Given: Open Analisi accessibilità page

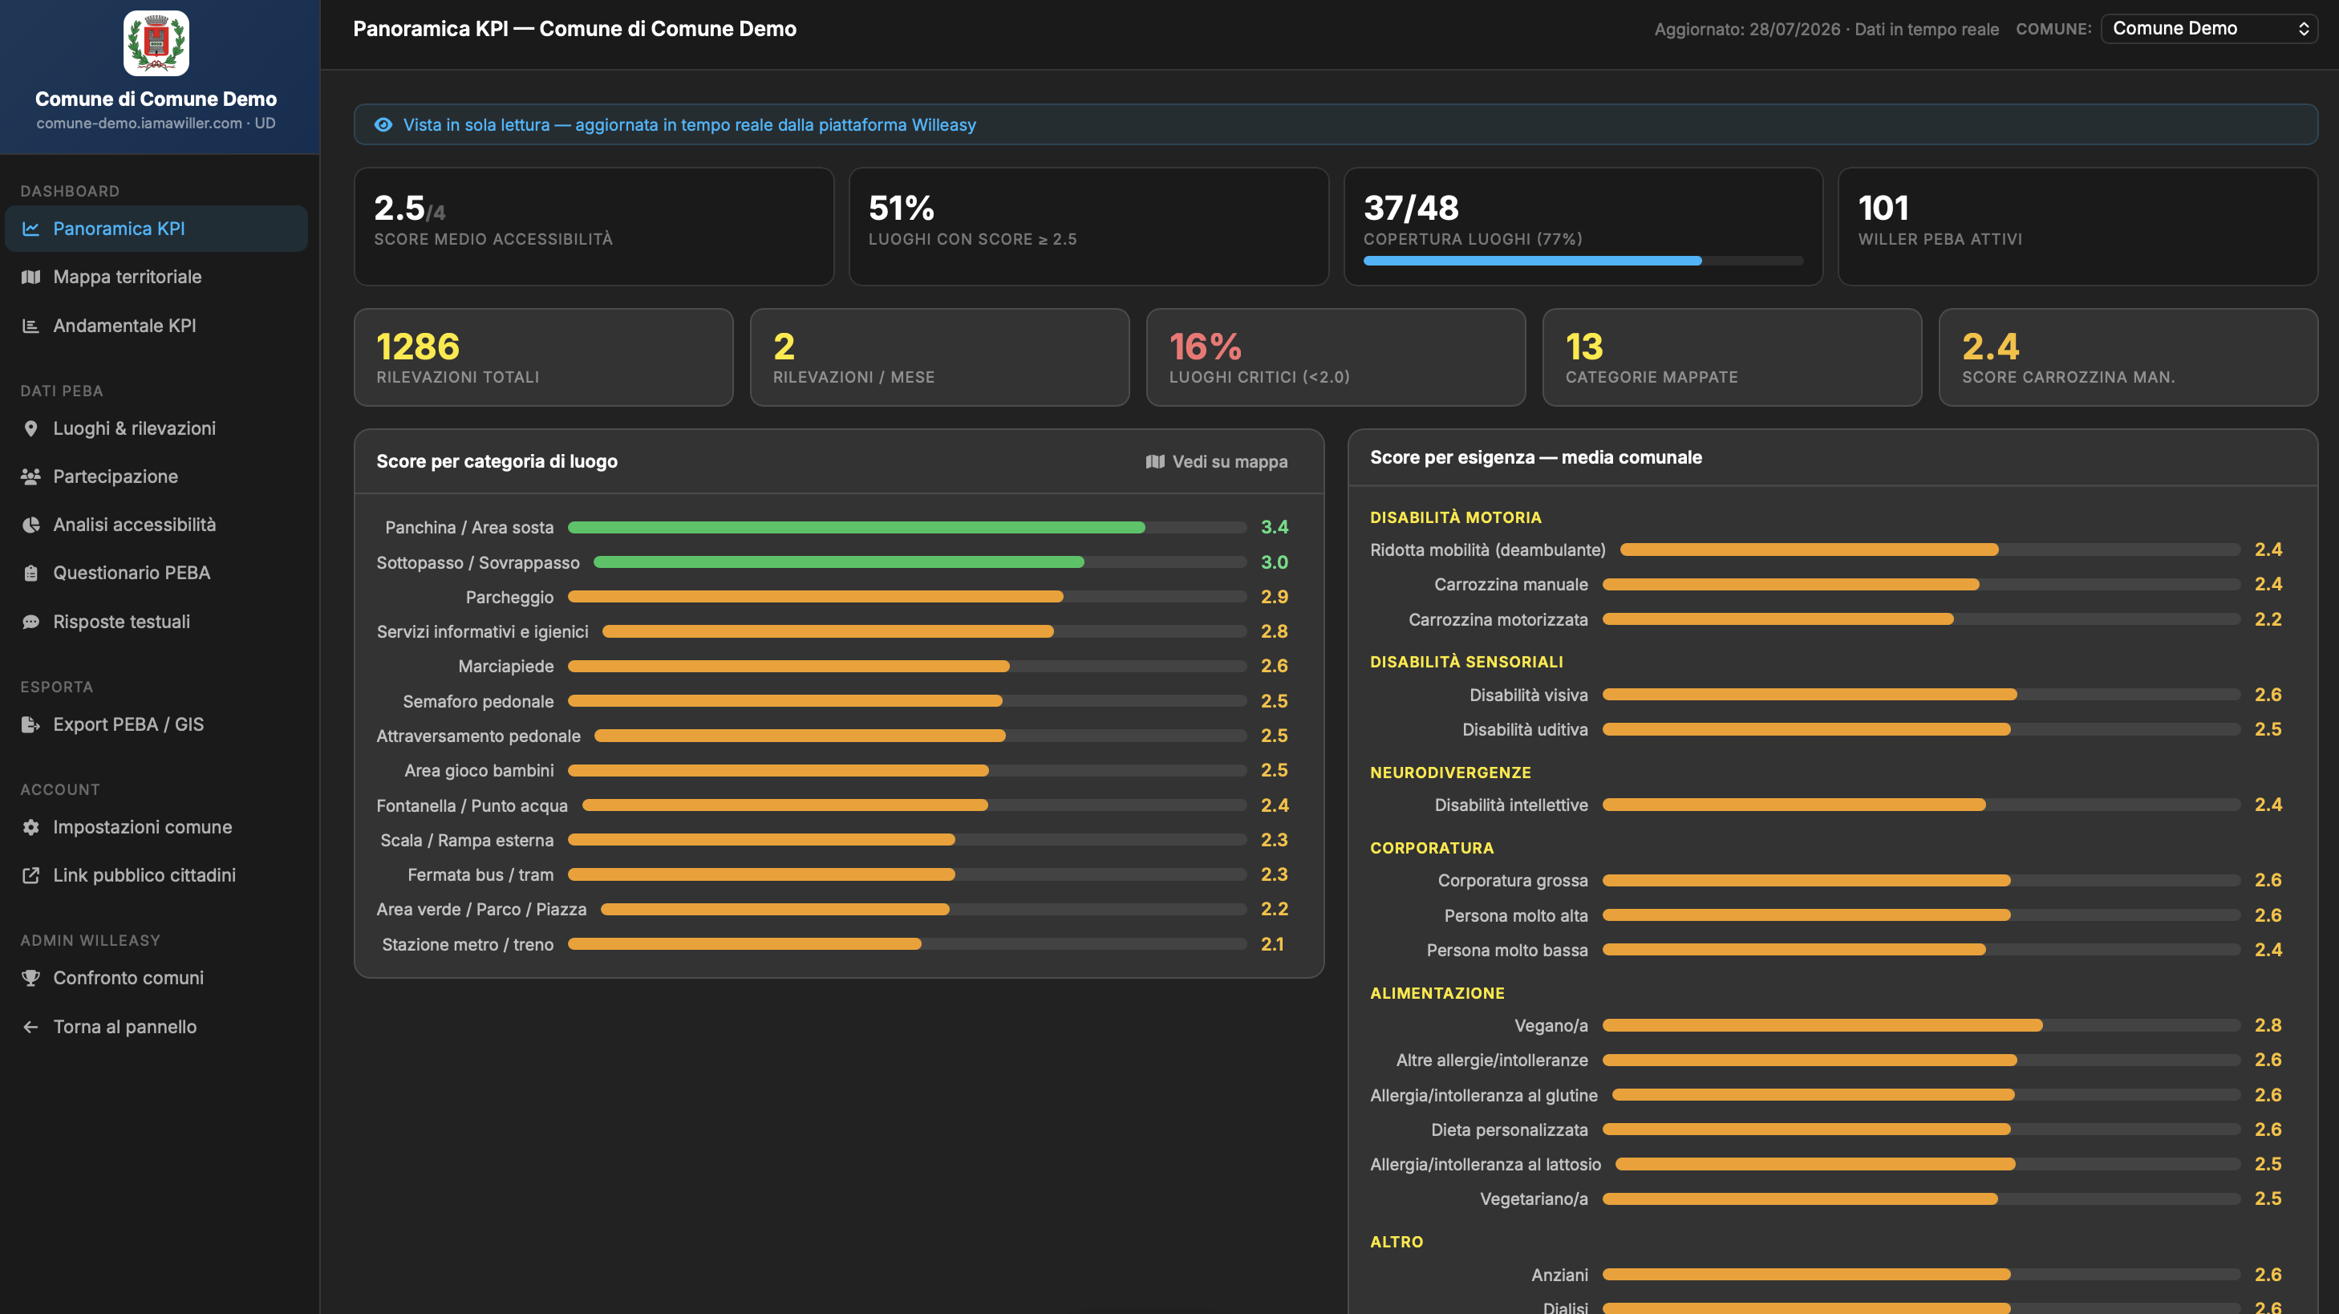Looking at the screenshot, I should pyautogui.click(x=156, y=525).
